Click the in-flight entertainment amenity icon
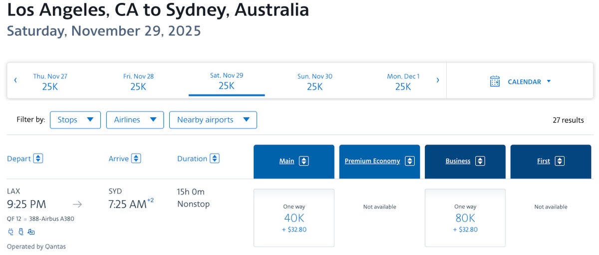599x255 pixels. tap(31, 232)
